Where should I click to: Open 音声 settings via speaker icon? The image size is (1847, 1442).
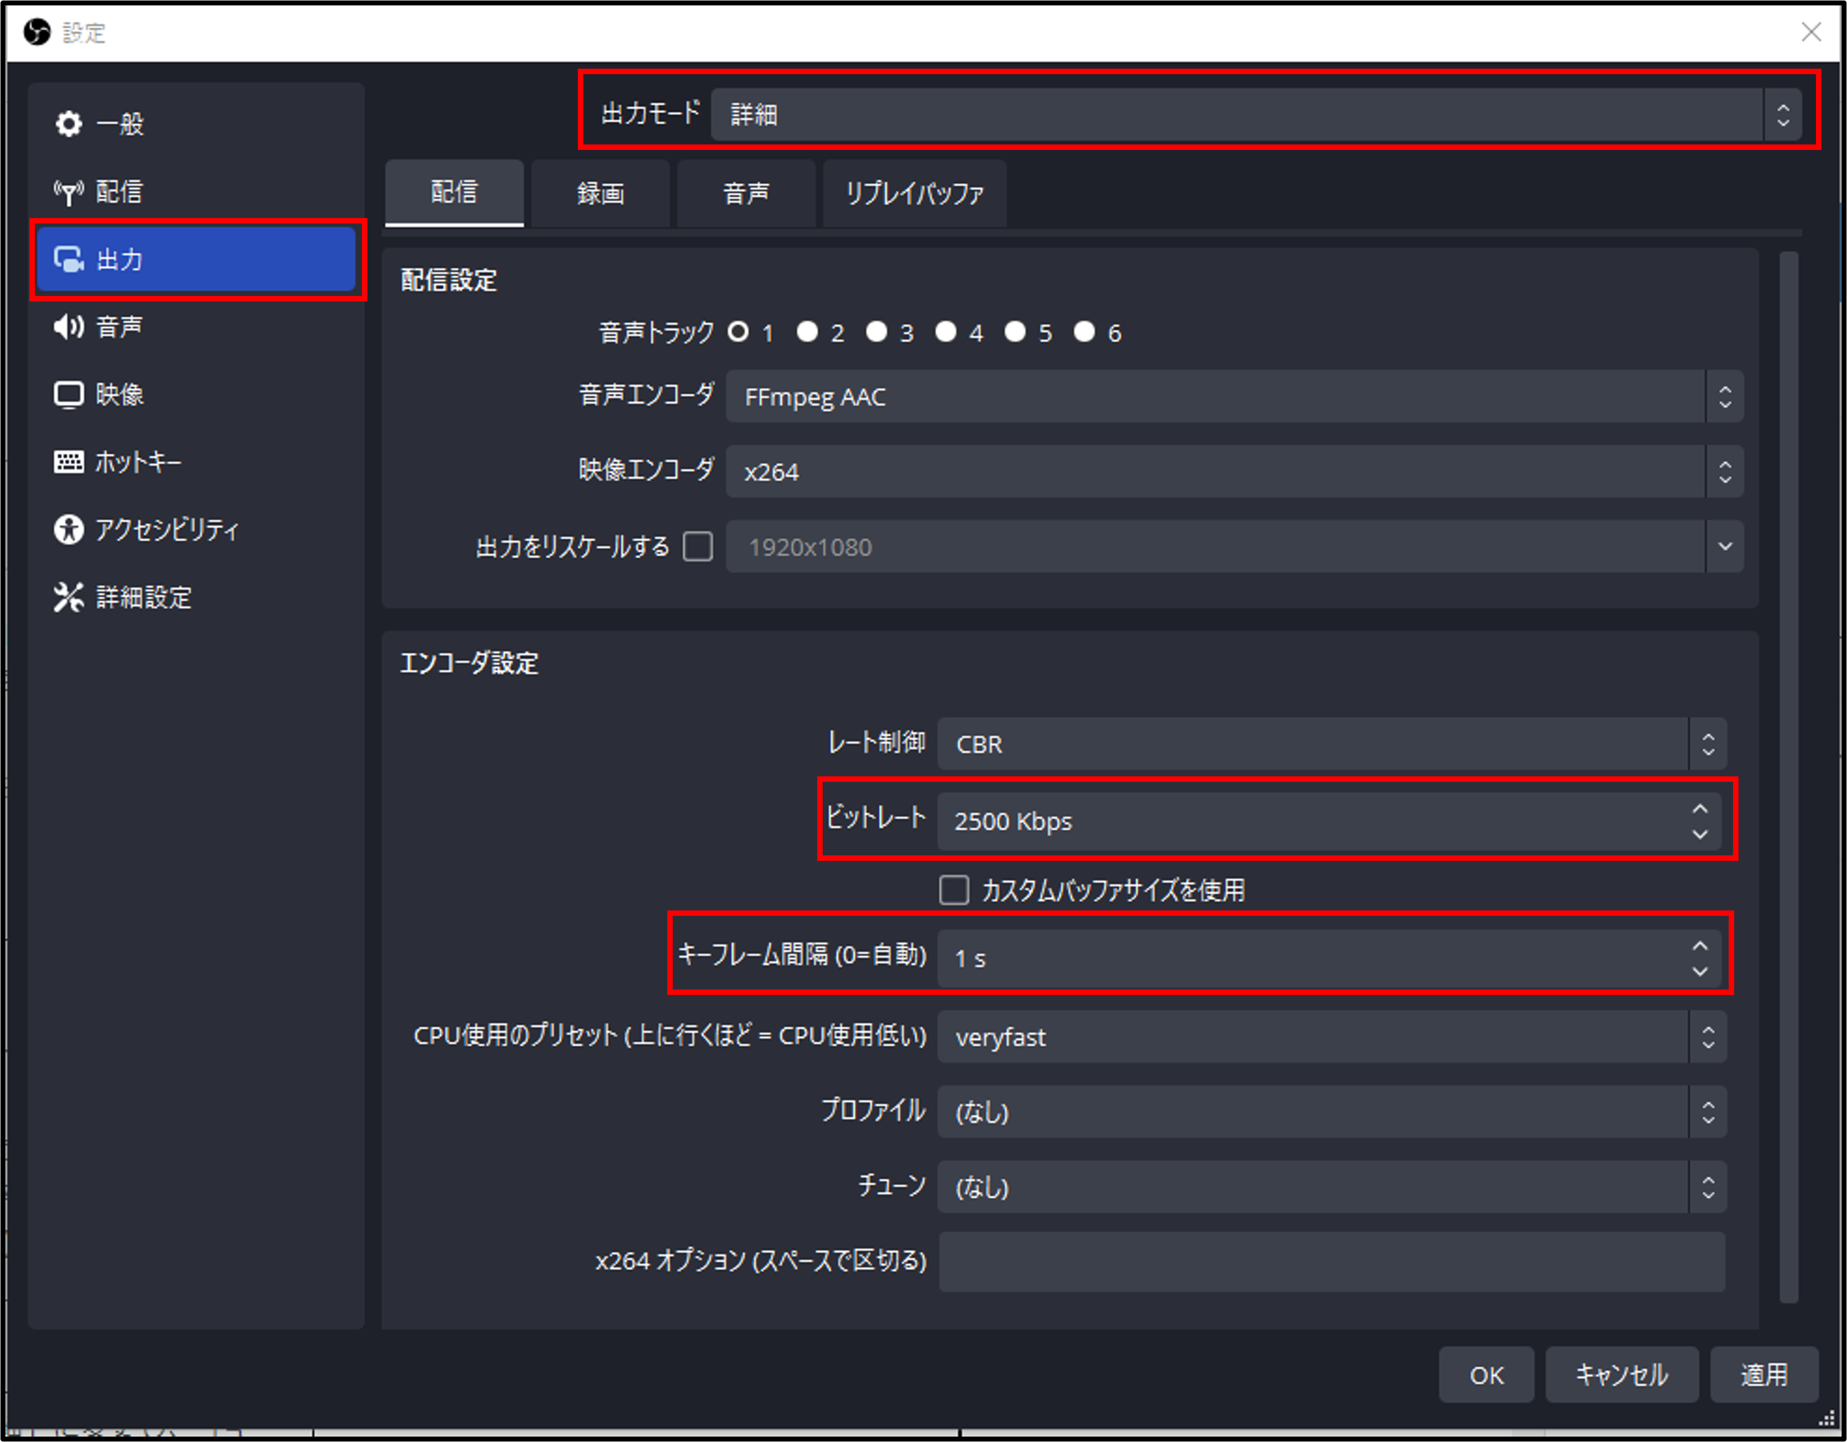pos(69,327)
